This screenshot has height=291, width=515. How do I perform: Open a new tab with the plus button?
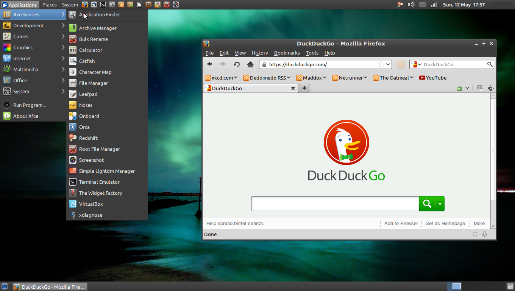[x=304, y=88]
